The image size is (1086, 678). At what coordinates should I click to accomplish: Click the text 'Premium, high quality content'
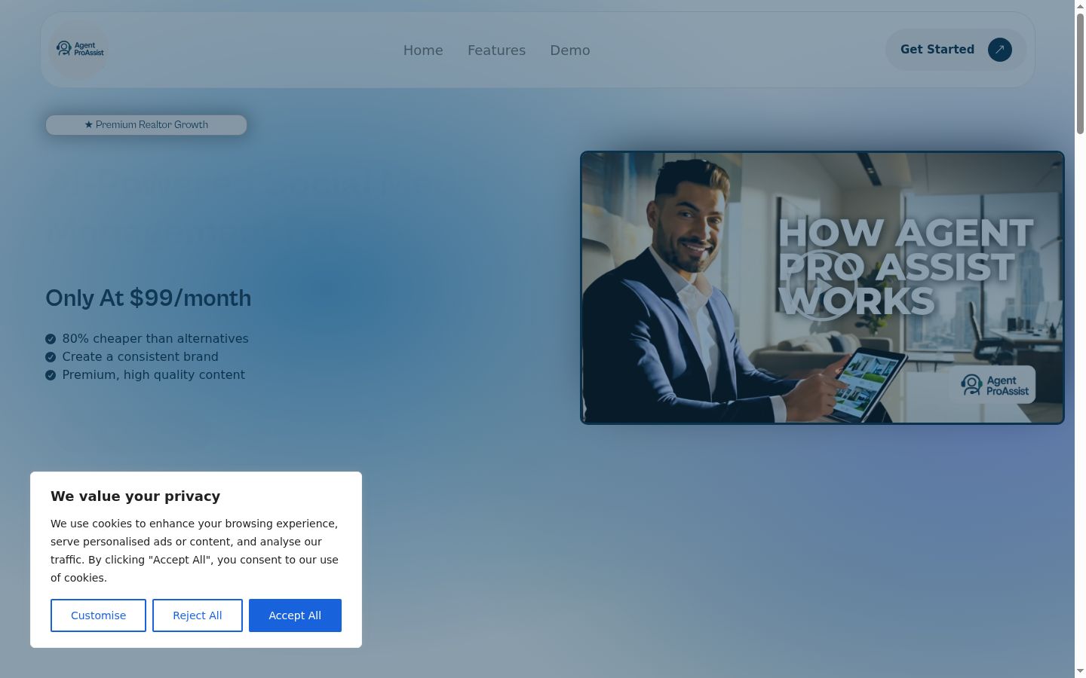point(154,375)
